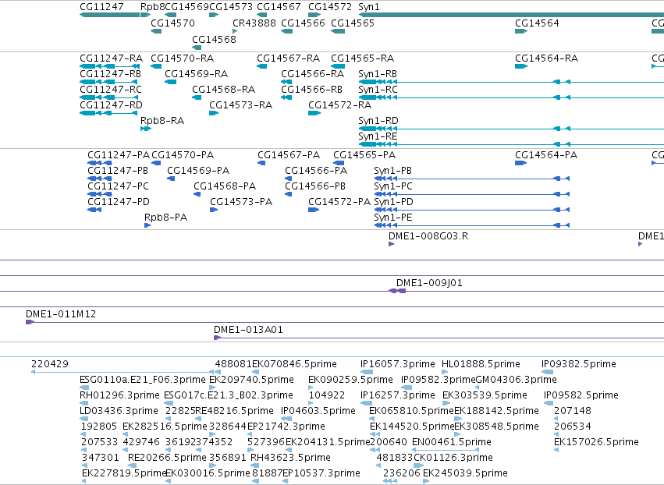Image resolution: width=664 pixels, height=485 pixels.
Task: Click the CG14570 gene label
Action: click(x=172, y=23)
